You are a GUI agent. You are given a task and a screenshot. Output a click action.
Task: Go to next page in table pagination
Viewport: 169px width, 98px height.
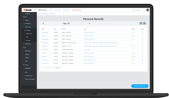[x=51, y=68]
